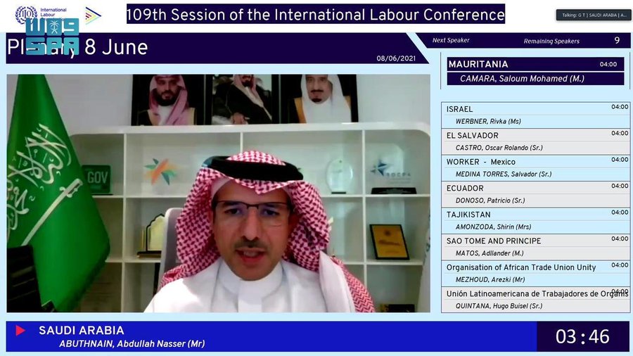Viewport: 633px width, 356px height.
Task: Click MEZHOUD, Arezki (Mr)
Action: 490,280
